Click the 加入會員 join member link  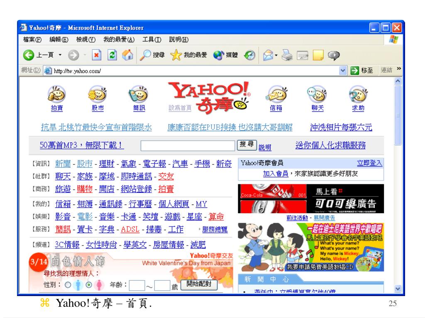pyautogui.click(x=276, y=173)
